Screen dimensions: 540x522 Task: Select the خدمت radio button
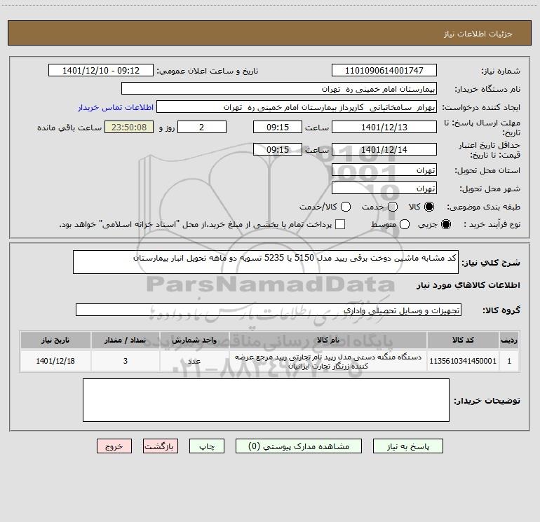(x=393, y=207)
